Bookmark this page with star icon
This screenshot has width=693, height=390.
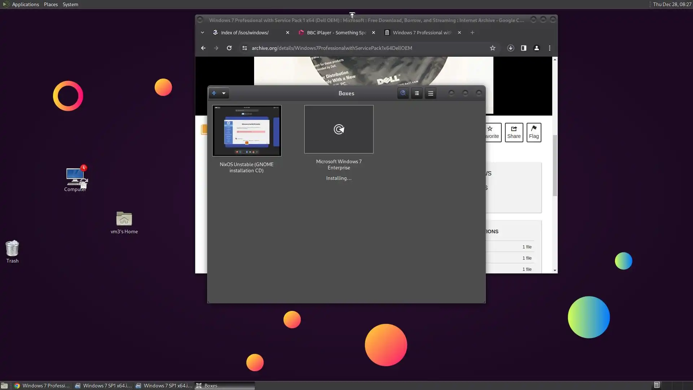[x=492, y=48]
